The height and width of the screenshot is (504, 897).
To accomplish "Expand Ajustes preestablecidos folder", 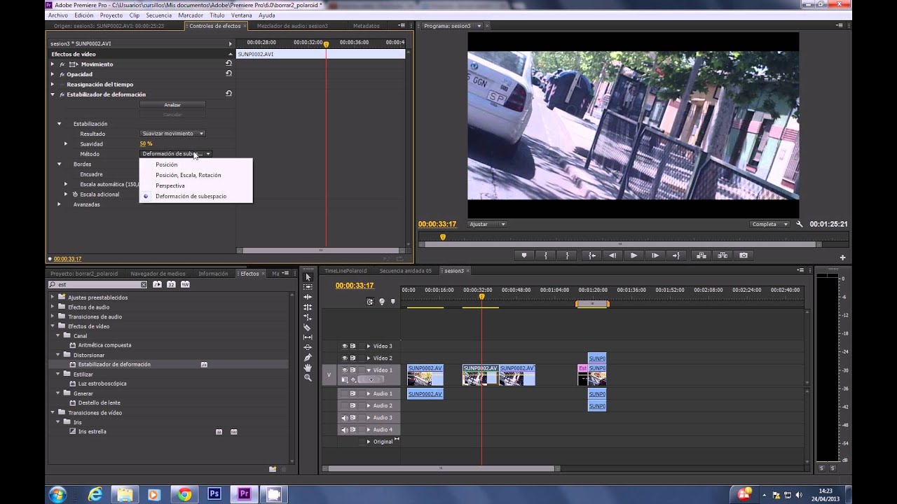I will 52,297.
